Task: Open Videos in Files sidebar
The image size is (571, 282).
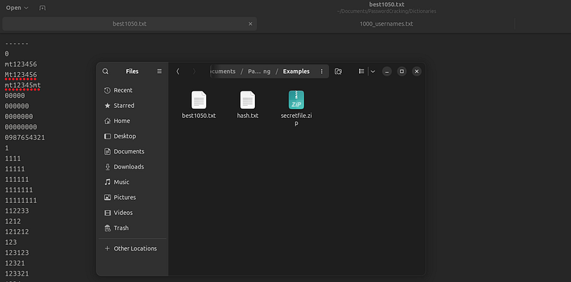Action: click(x=132, y=213)
